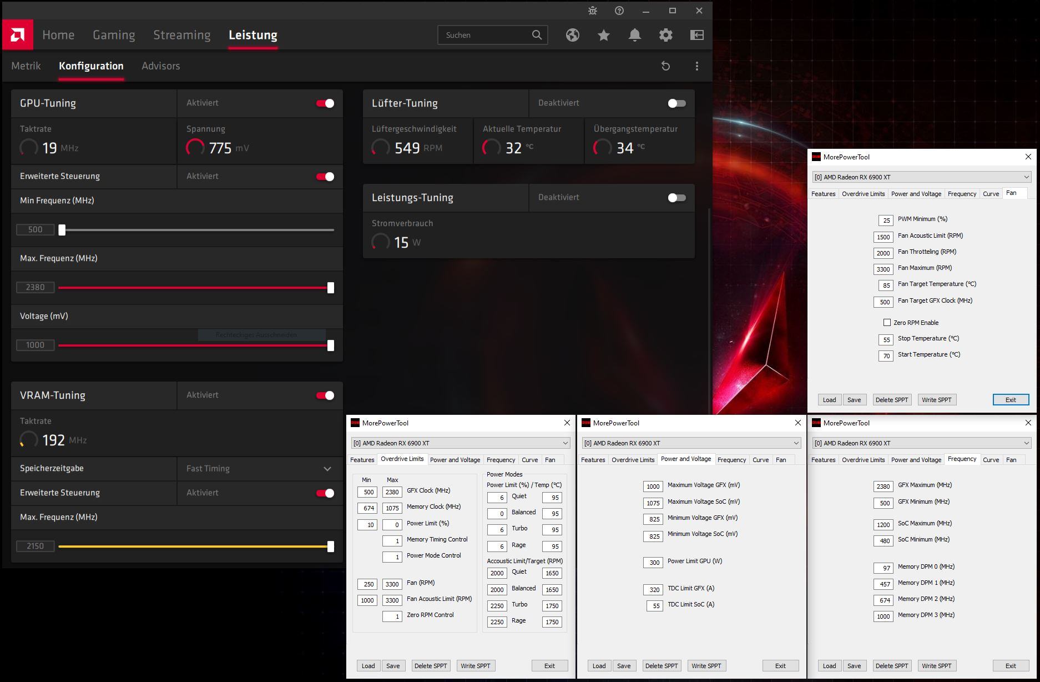Check the Zero RPM Enable checkbox

click(x=887, y=323)
